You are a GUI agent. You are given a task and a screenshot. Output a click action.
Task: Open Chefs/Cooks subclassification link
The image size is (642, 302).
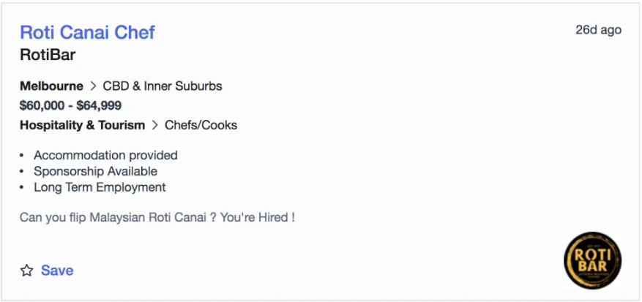point(201,125)
